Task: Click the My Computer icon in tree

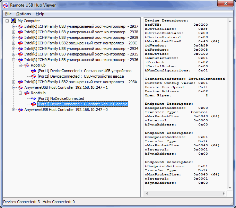Action: [x=14, y=21]
